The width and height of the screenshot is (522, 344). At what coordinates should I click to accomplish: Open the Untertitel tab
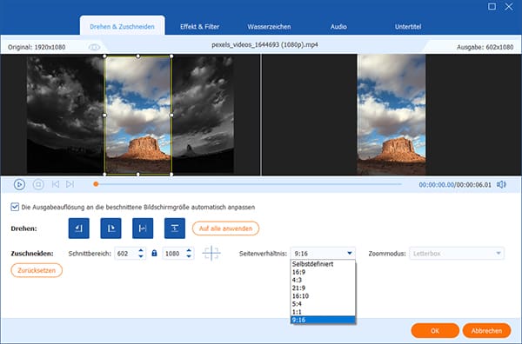(x=408, y=27)
